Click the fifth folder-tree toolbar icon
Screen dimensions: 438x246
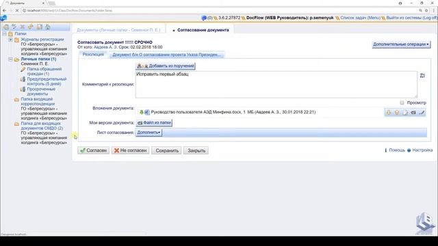pyautogui.click(x=40, y=27)
